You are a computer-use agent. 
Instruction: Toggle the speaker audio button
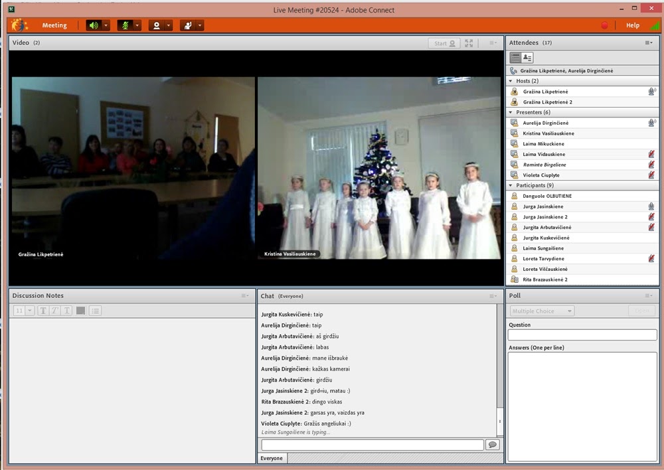(94, 25)
